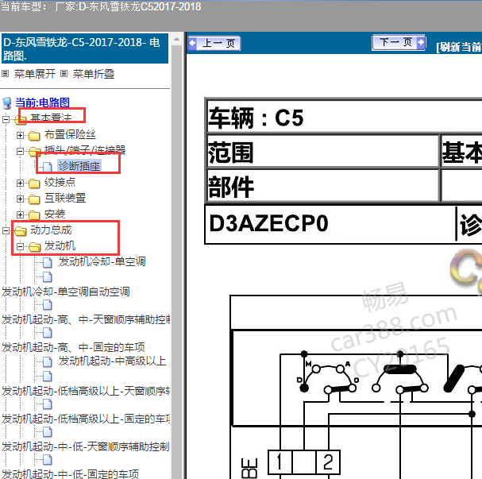
Task: Open 发动机起动-高、中-天窗顺序辅助控制 diagram
Action: click(86, 320)
